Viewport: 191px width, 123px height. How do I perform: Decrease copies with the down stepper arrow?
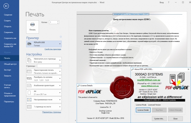[58, 23]
